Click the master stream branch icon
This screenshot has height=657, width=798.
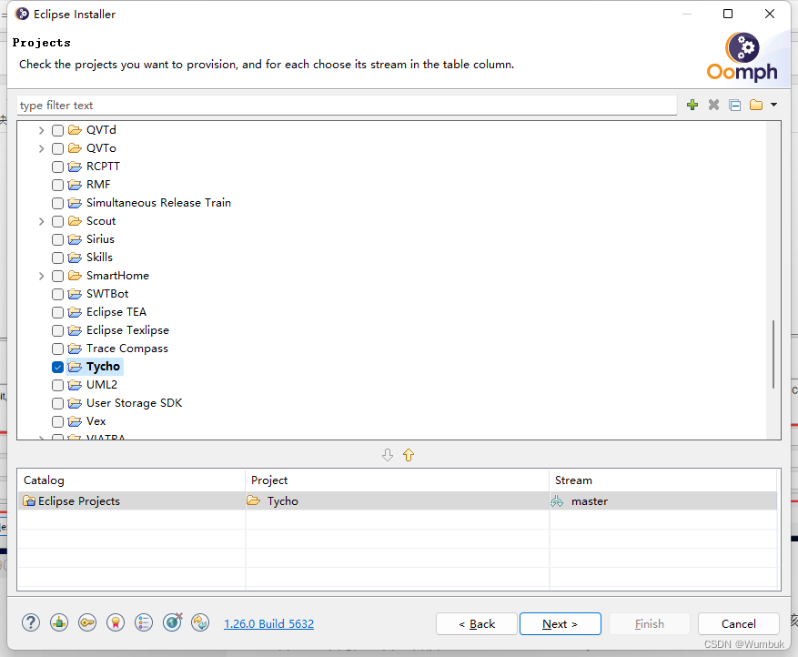(557, 501)
